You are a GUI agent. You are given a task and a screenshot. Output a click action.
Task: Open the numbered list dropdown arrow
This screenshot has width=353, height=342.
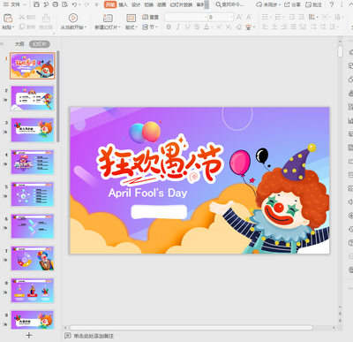283,17
